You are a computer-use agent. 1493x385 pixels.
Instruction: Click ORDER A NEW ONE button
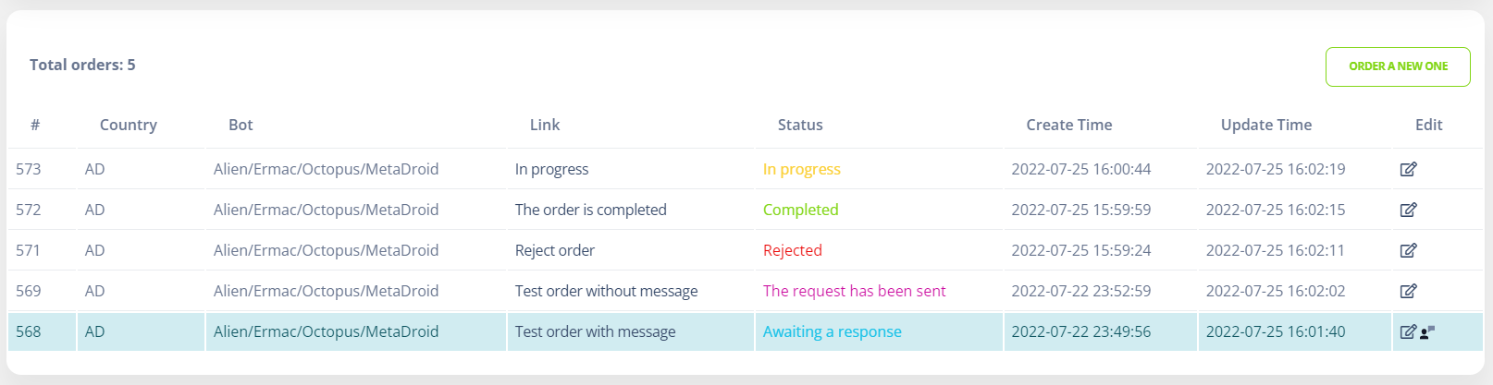[x=1398, y=66]
